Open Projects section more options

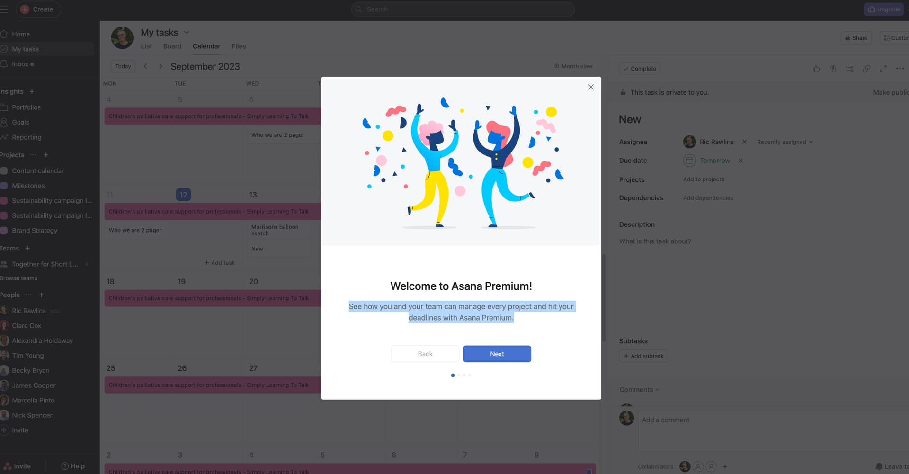[33, 155]
